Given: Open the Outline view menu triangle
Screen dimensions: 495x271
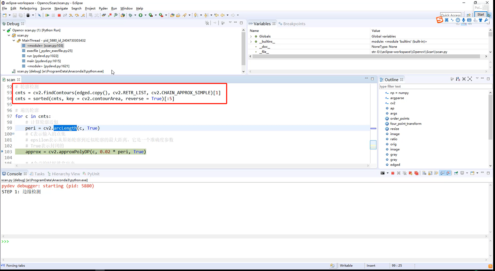Looking at the screenshot, I should 477,79.
